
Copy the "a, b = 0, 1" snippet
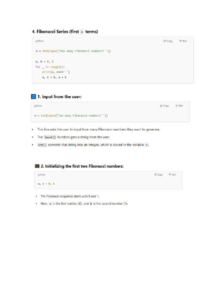(159, 175)
